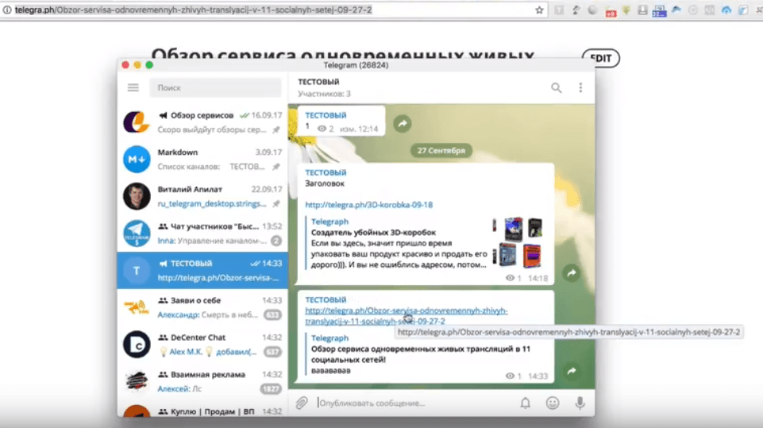Click the Search field in Telegram sidebar

point(217,87)
